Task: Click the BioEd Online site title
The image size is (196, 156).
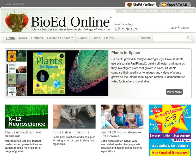Action: pos(70,22)
